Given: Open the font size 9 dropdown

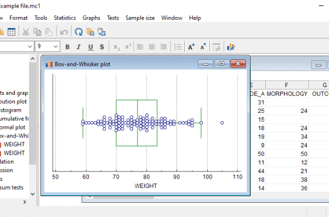Looking at the screenshot, I should (x=55, y=47).
